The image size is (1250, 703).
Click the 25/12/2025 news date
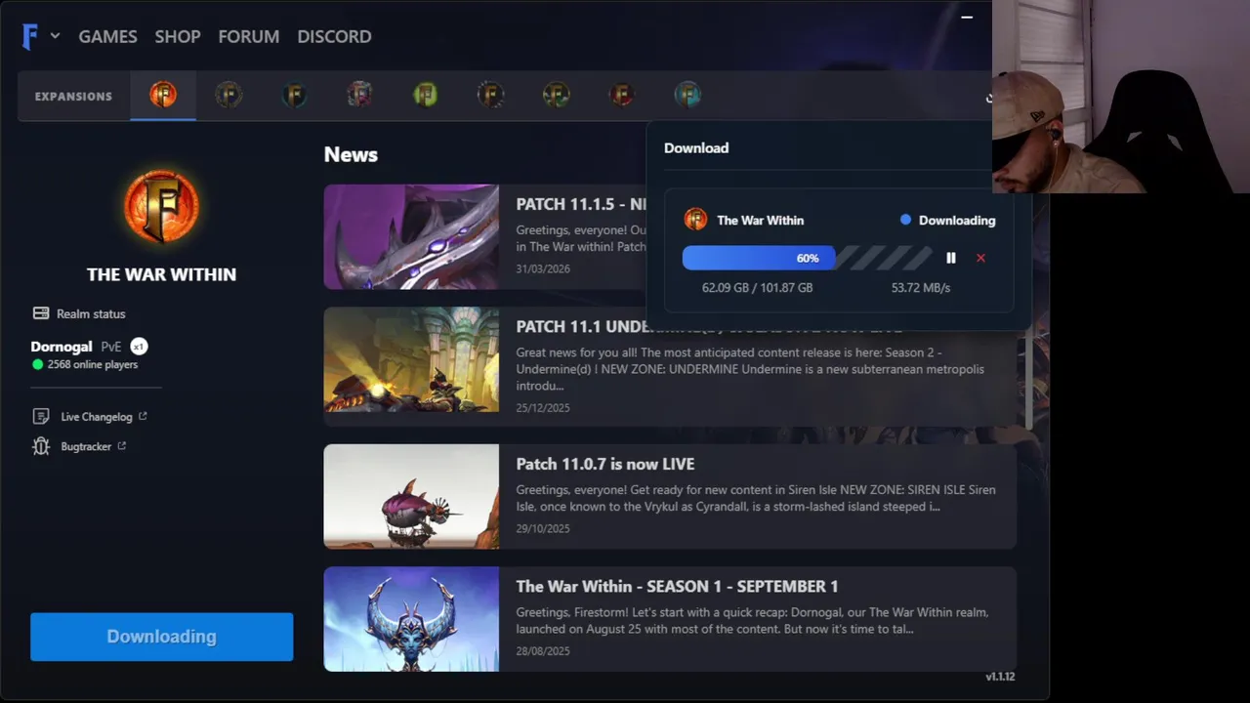(x=543, y=408)
